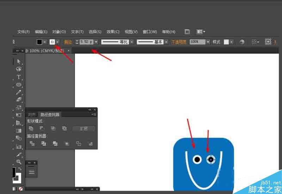Screen dimensions: 282x194
Task: Click Unite shape mode in Pathfinder
Action: pyautogui.click(x=31, y=128)
